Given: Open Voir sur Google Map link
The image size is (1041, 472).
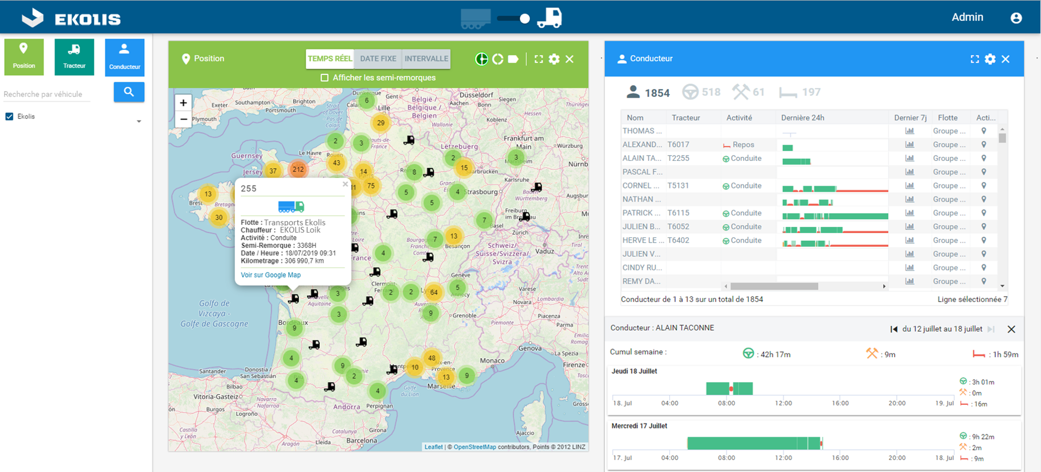Looking at the screenshot, I should coord(270,275).
